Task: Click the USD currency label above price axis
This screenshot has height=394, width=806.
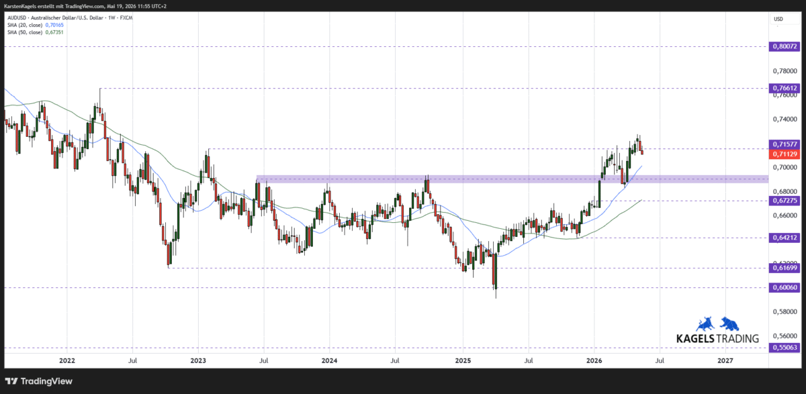Action: [778, 19]
